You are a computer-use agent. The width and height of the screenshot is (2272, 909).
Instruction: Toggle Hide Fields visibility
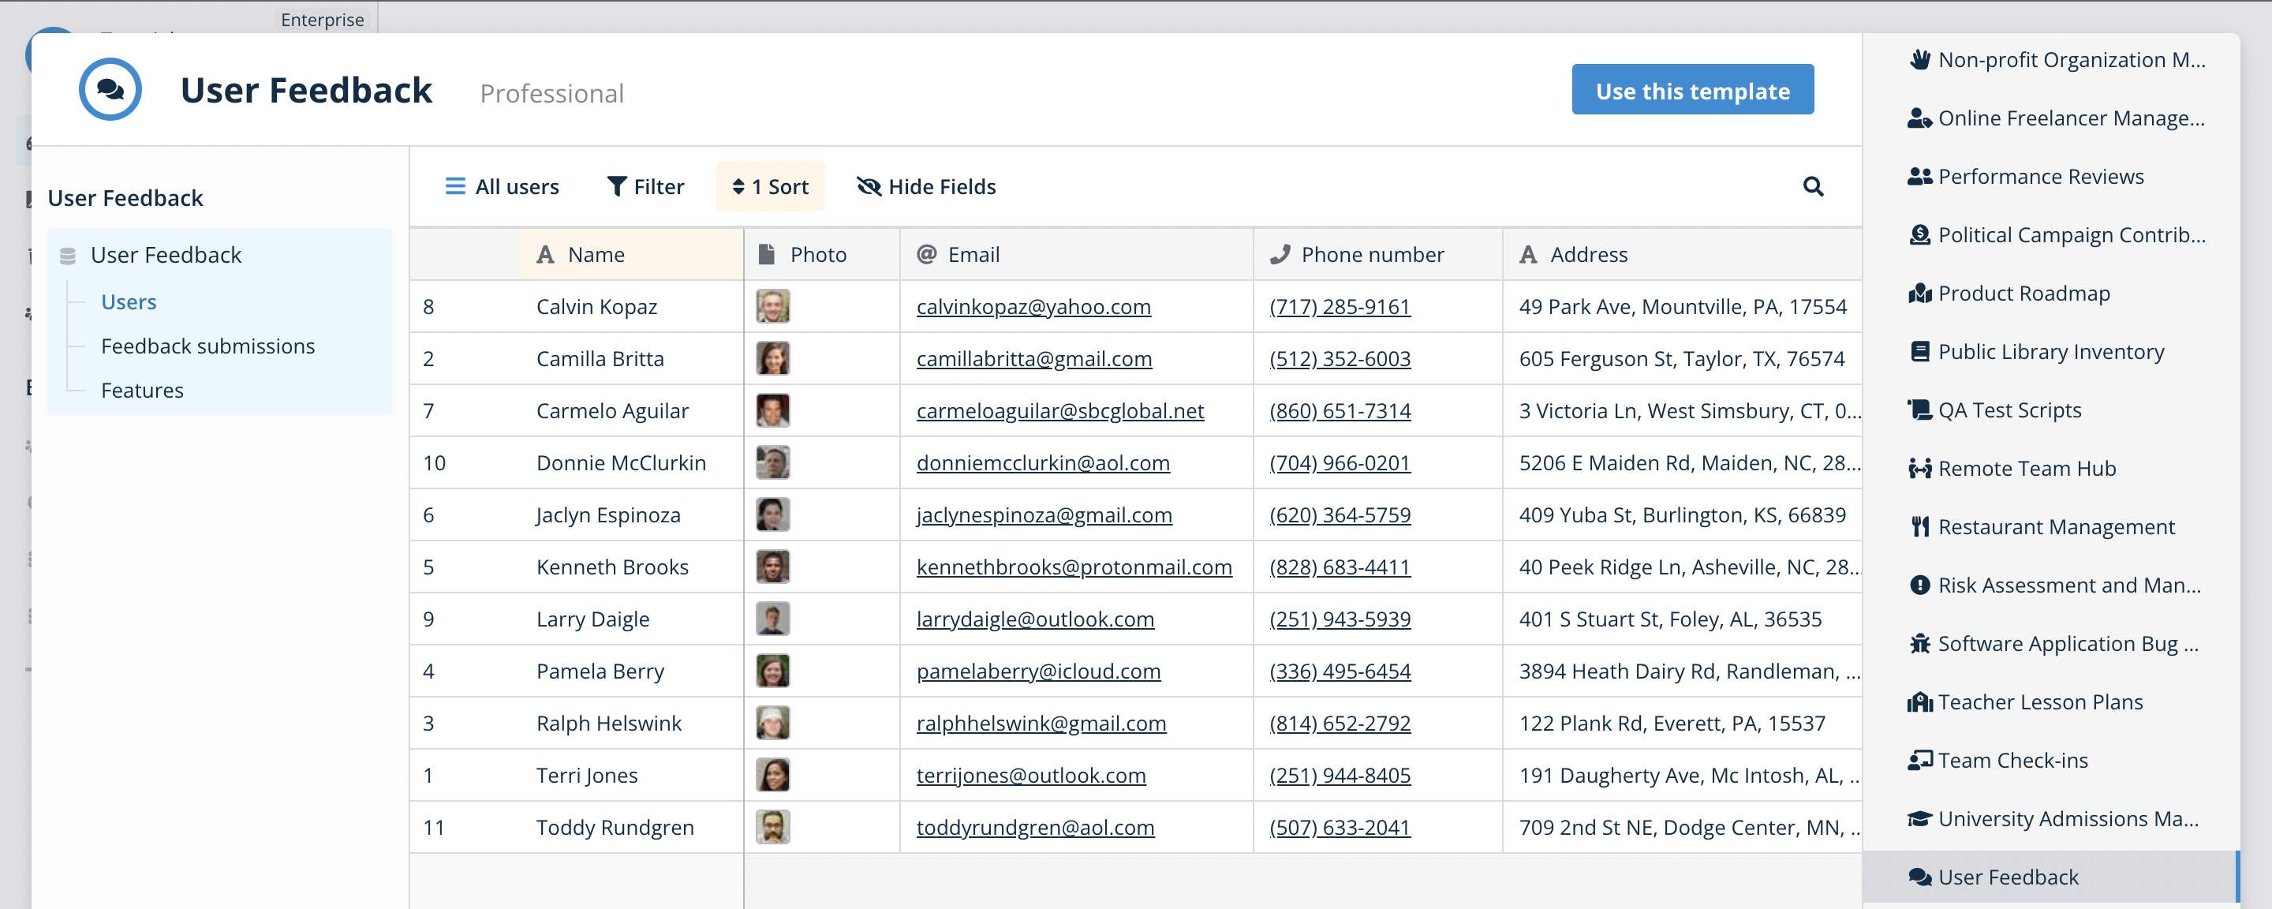(925, 186)
